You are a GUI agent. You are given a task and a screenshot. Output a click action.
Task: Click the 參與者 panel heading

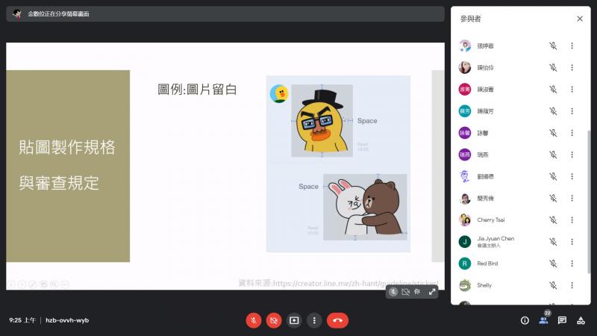tap(471, 19)
